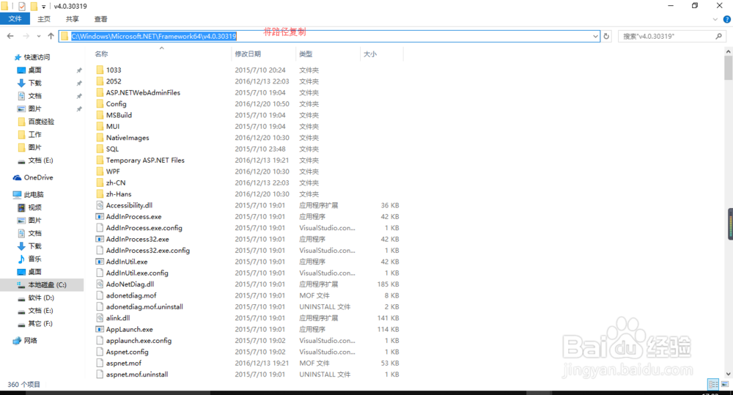
Task: Select the 2052 folder icon
Action: (100, 81)
